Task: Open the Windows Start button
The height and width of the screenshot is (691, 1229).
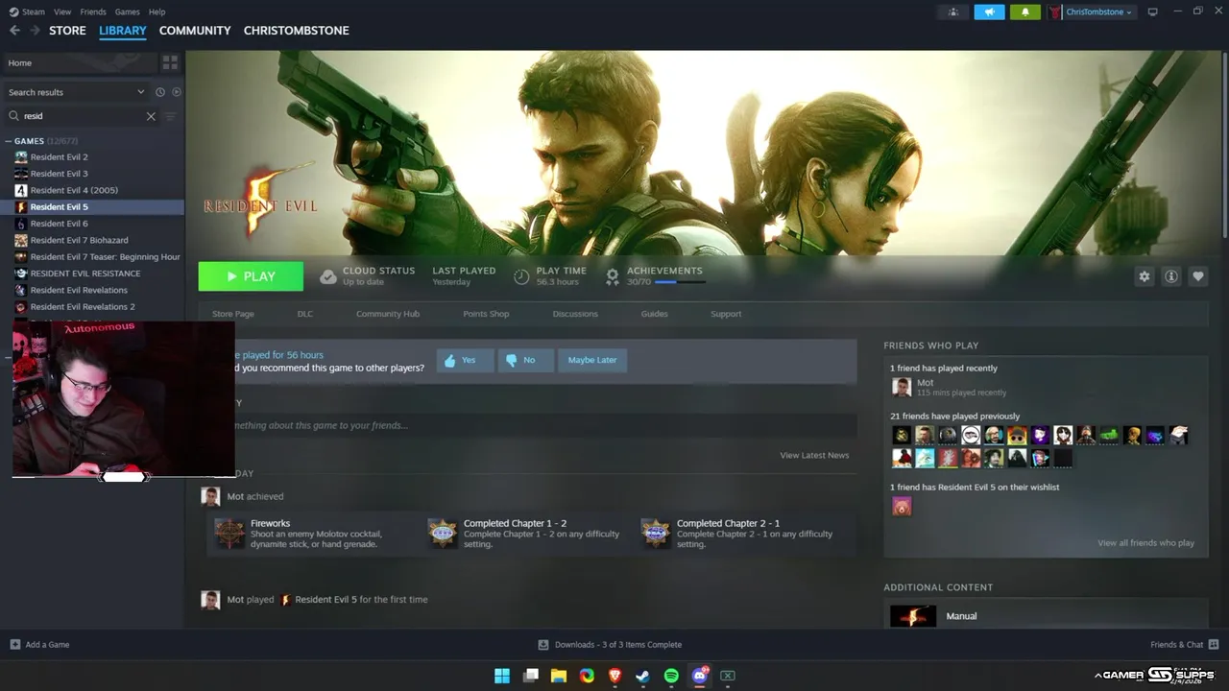Action: (502, 676)
